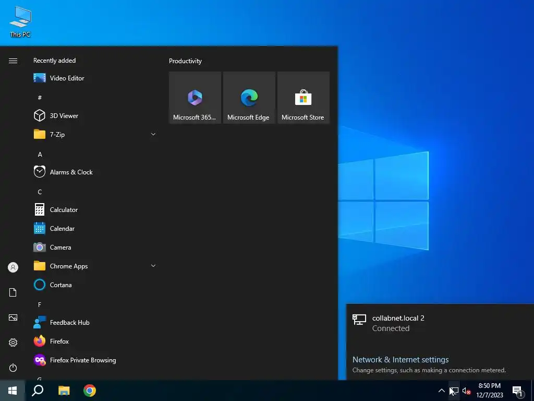Viewport: 534px width, 401px height.
Task: Click the network icon in system tray
Action: (454, 391)
